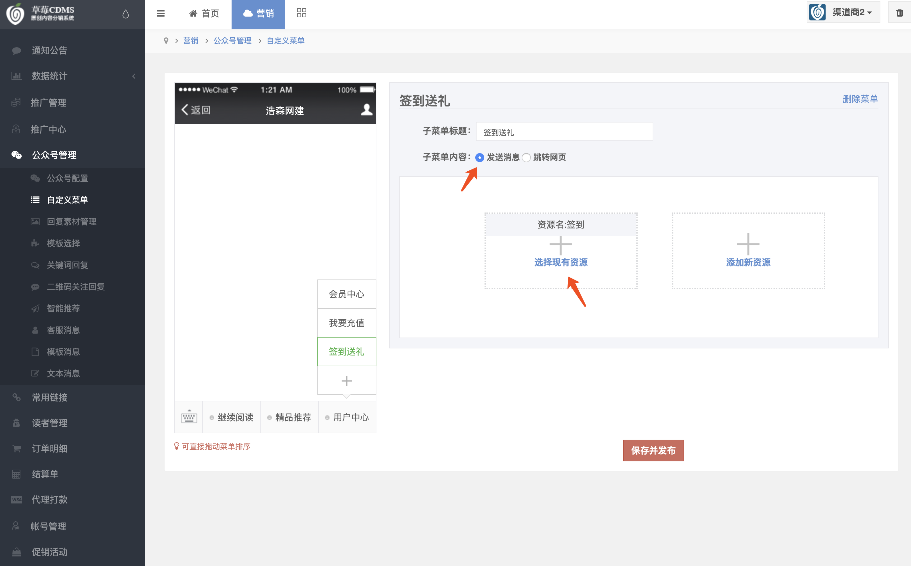The image size is (911, 566).
Task: Open the 继续阅读 bottom menu in preview
Action: [232, 417]
